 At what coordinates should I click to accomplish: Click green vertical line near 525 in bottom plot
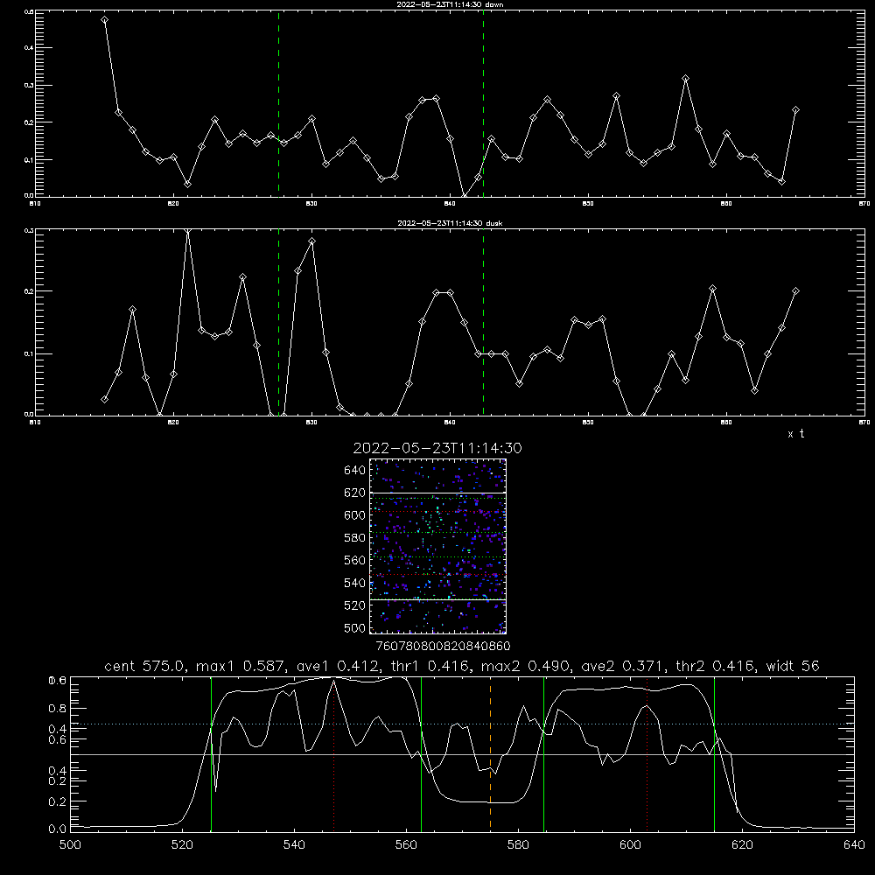211,753
